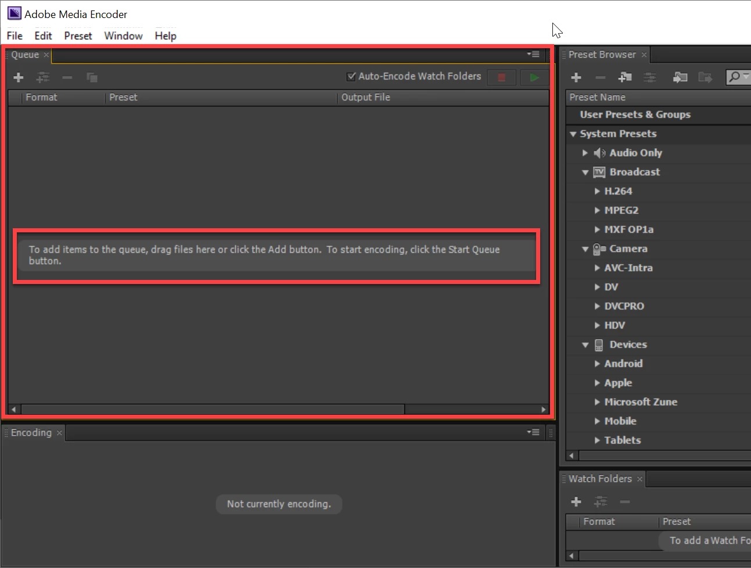The height and width of the screenshot is (568, 751).
Task: Expand the Mobile preset folder
Action: tap(597, 421)
